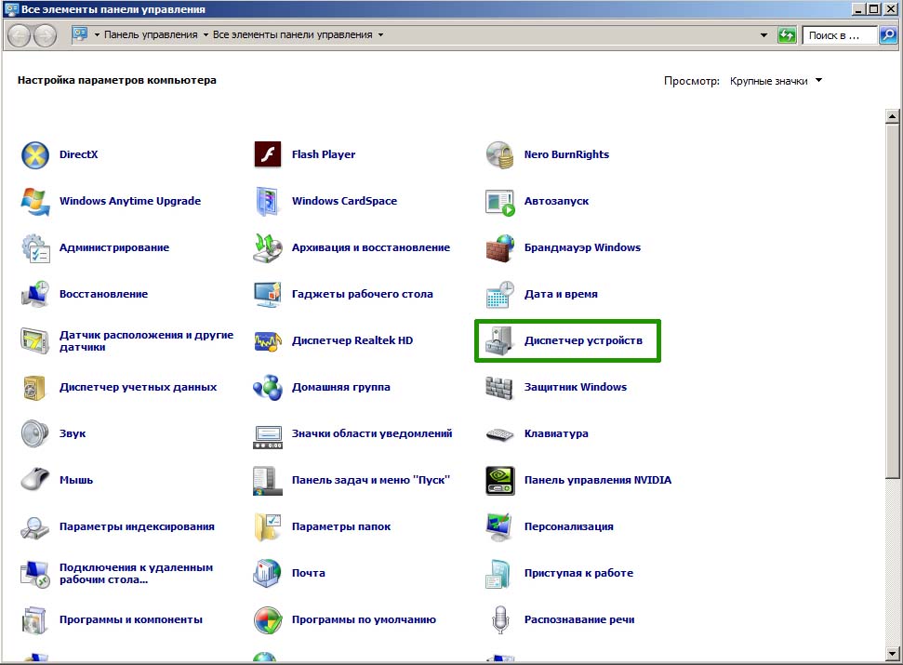Open the Диспетчер устройств icon
903x665 pixels.
500,340
